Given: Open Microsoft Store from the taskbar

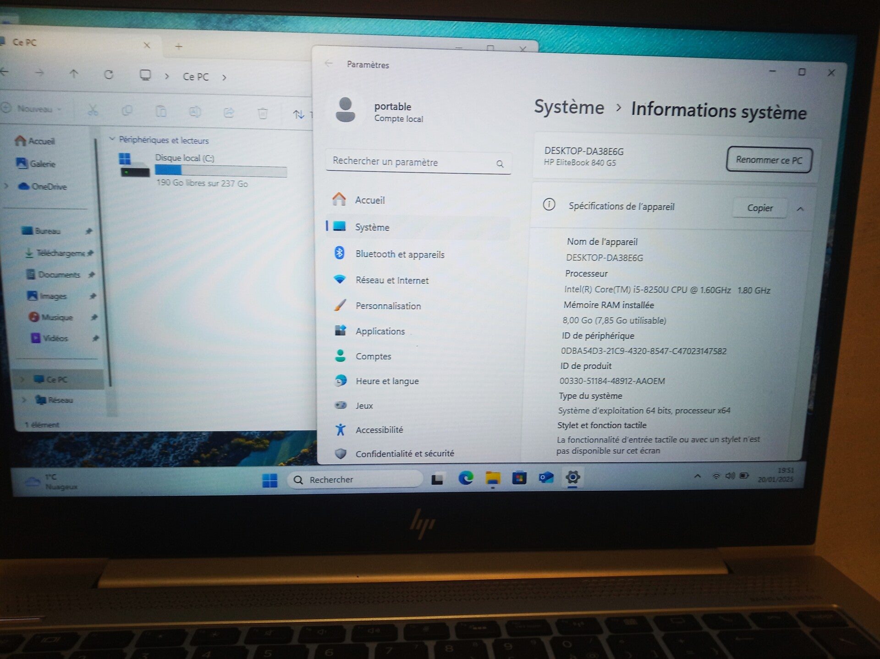Looking at the screenshot, I should (519, 478).
